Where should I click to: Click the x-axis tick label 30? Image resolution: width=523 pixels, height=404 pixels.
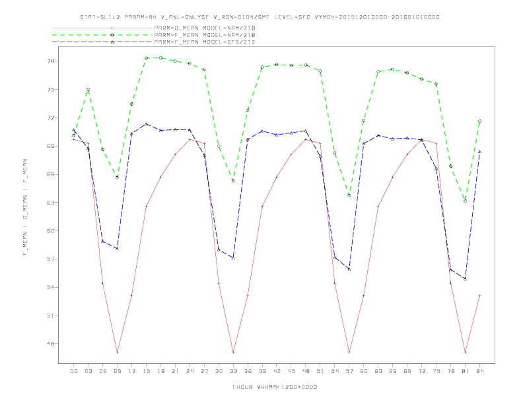coord(219,371)
